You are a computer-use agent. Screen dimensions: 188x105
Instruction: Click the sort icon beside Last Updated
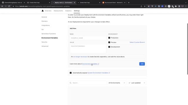(x=129, y=83)
